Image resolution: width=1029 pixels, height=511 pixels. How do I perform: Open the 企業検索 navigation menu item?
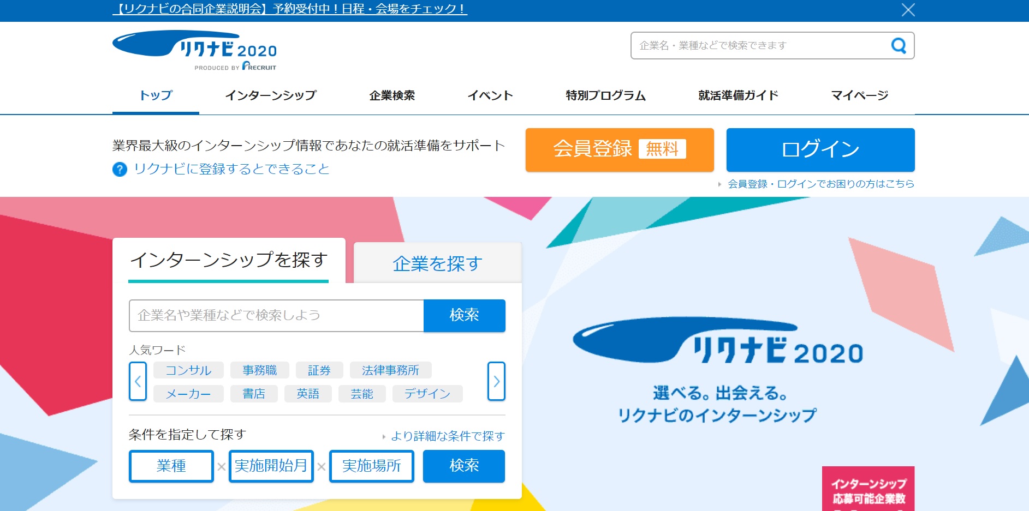click(392, 95)
